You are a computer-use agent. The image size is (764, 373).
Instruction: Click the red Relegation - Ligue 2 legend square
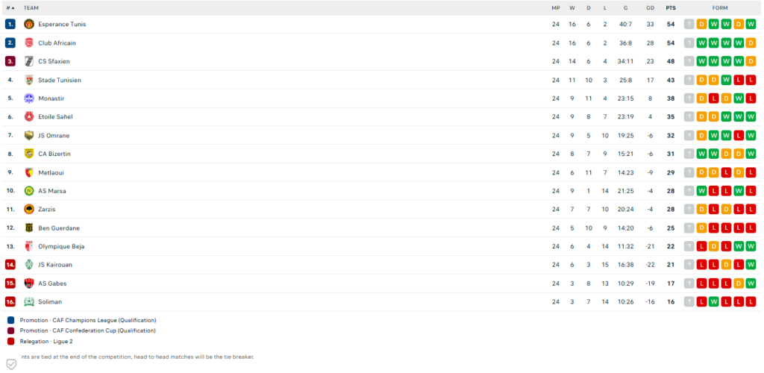[x=10, y=341]
